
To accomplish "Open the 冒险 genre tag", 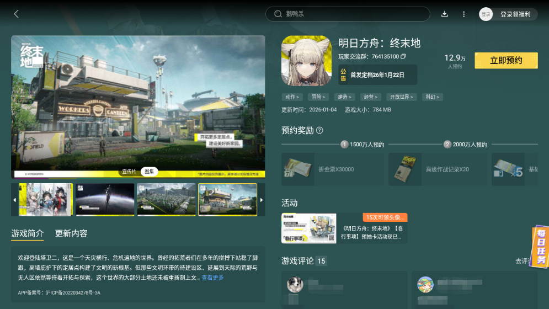I will click(x=318, y=97).
